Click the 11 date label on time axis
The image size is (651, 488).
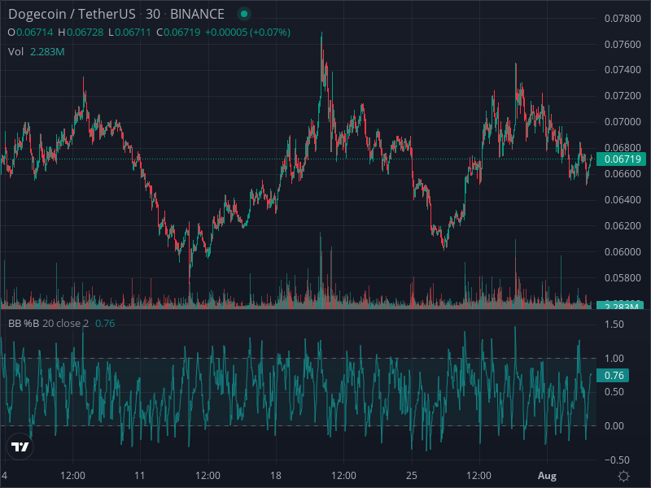click(x=140, y=476)
